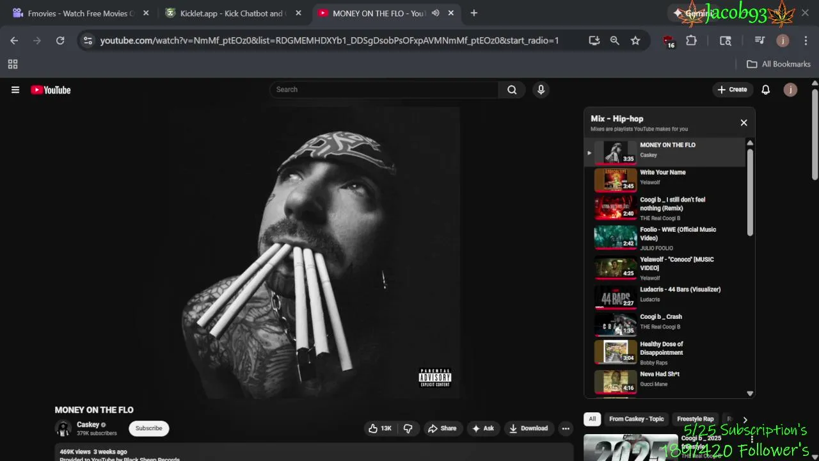Open the apps grid in bookmarks bar
This screenshot has width=819, height=461.
(x=13, y=64)
